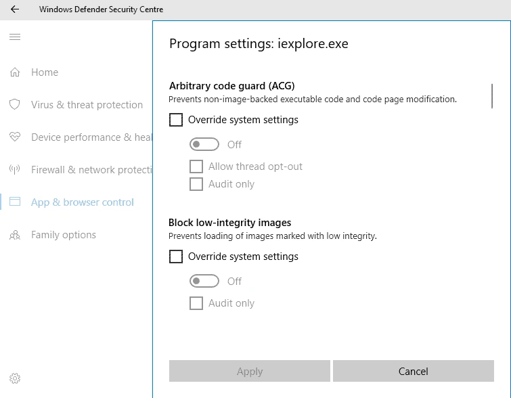
Task: Click the Device performance heart icon
Action: point(15,137)
